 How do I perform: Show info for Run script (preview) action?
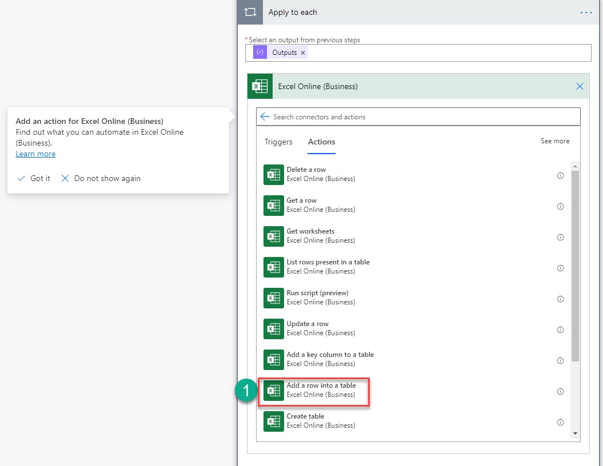pos(560,299)
